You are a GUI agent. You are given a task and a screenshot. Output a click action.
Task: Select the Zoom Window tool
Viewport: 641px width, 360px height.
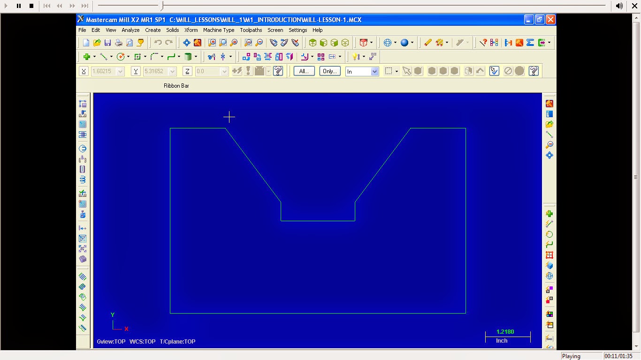pos(212,42)
